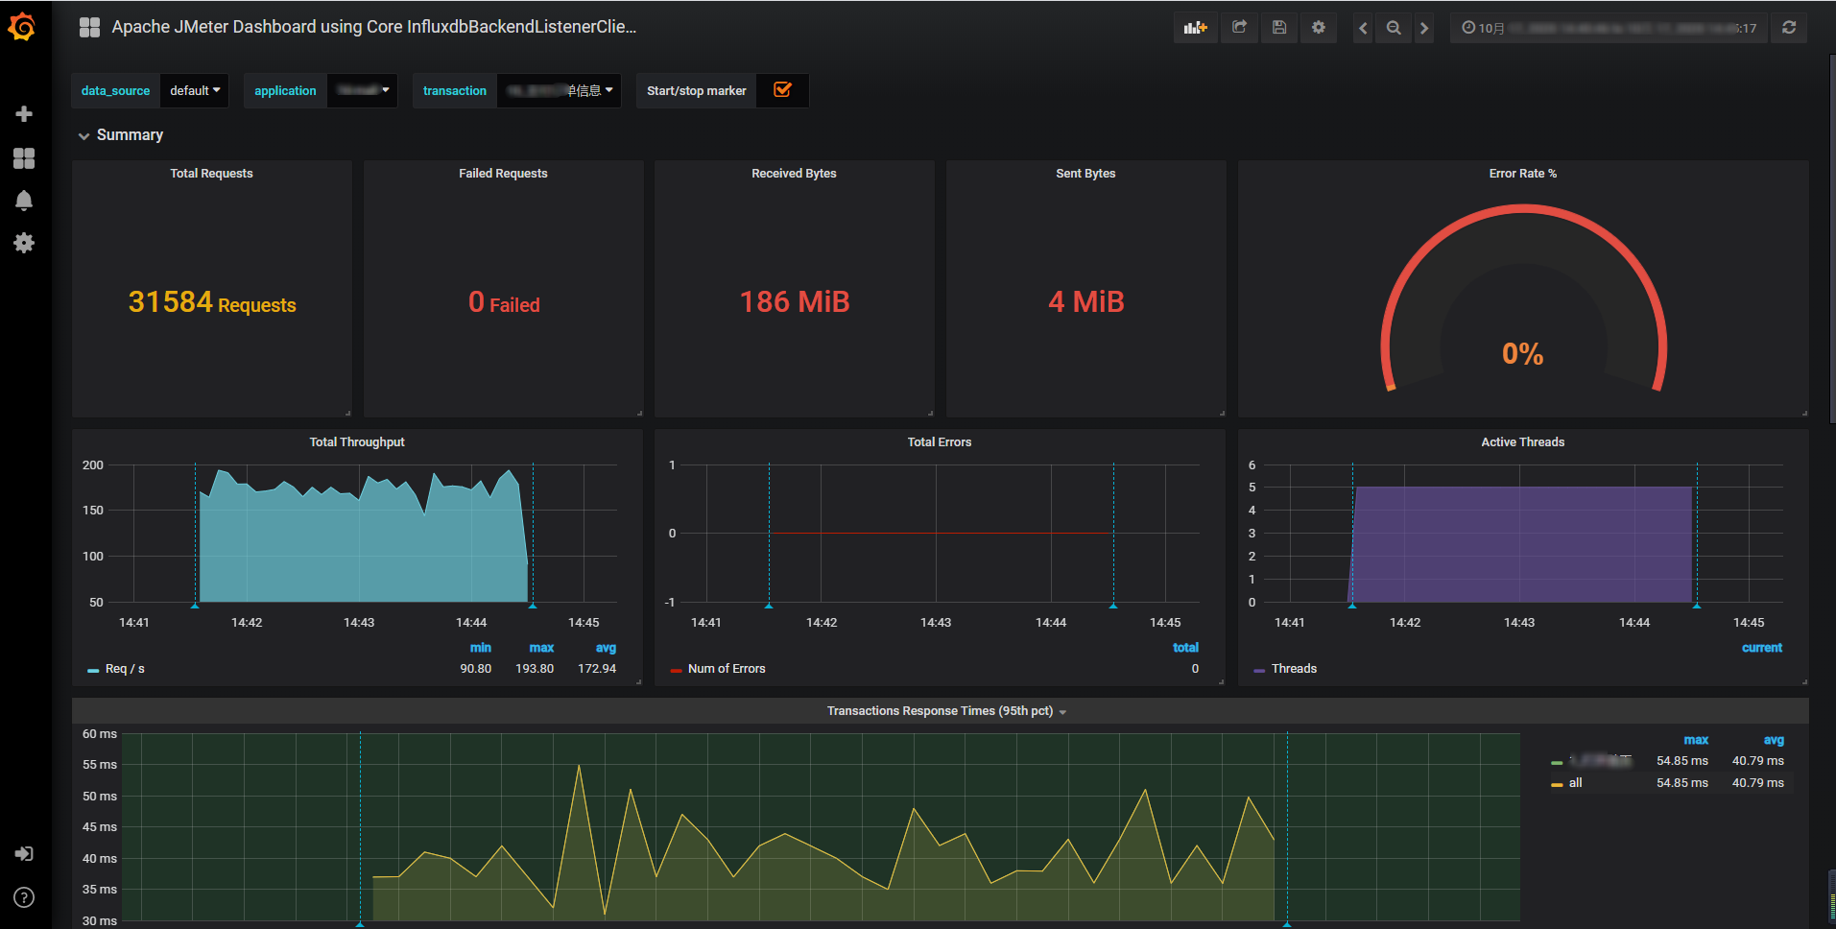The width and height of the screenshot is (1836, 929).
Task: Toggle the Num of Errors legend series
Action: click(x=727, y=669)
